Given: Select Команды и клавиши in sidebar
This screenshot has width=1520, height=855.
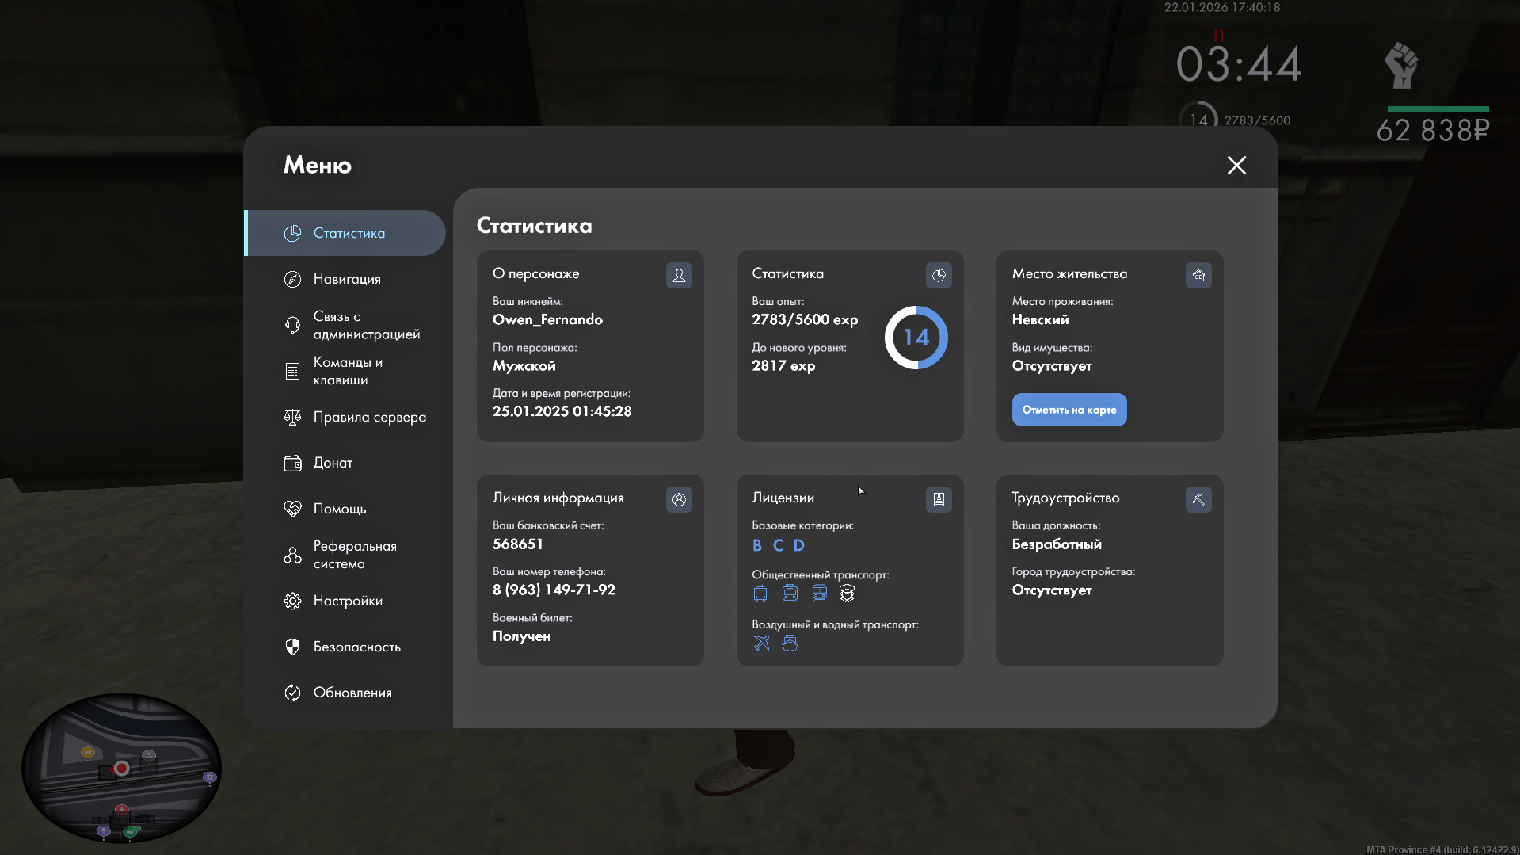Looking at the screenshot, I should point(348,371).
